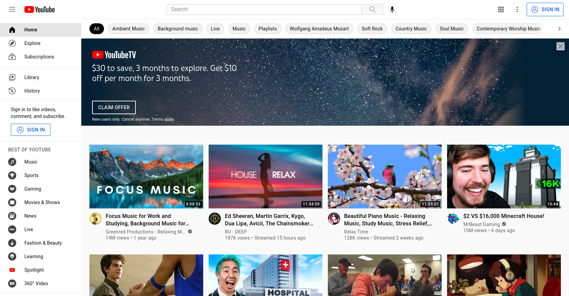
Task: Select Contemporary Worship Music chip
Action: pyautogui.click(x=508, y=29)
